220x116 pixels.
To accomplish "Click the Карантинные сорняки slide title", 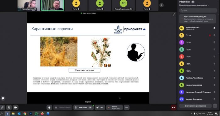I will point(52,29).
